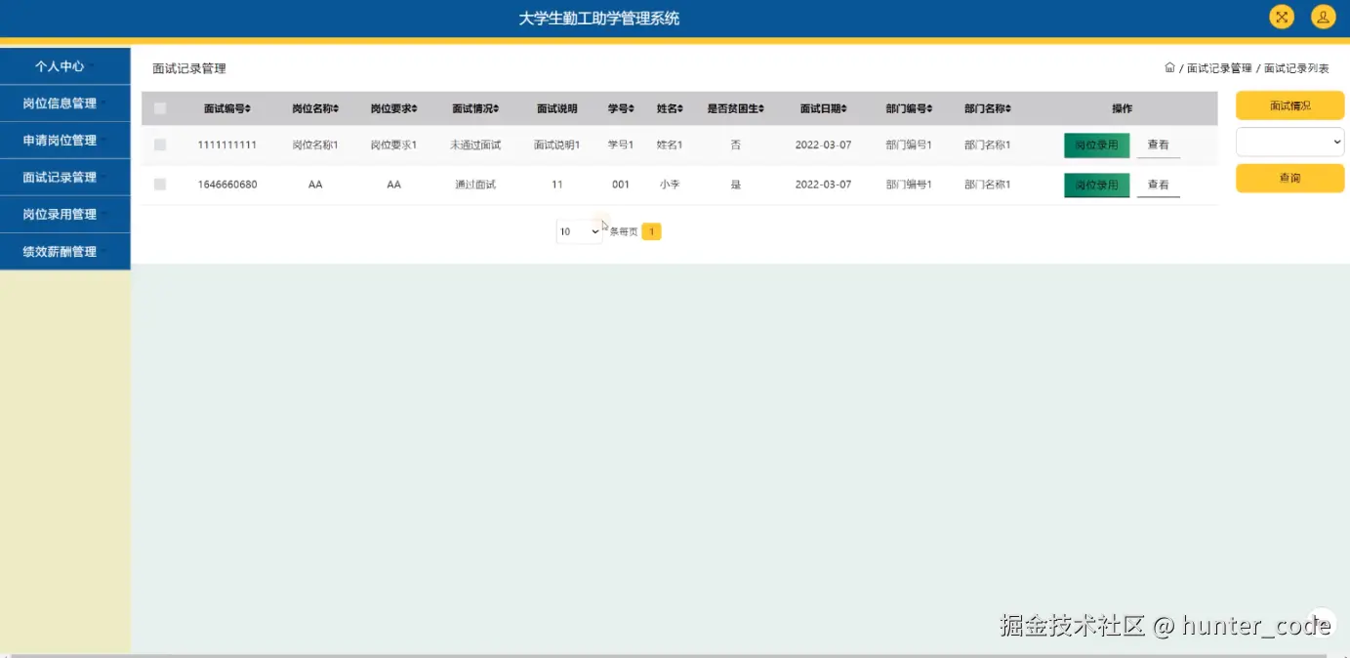Click cell 未通过面试

[x=475, y=144]
